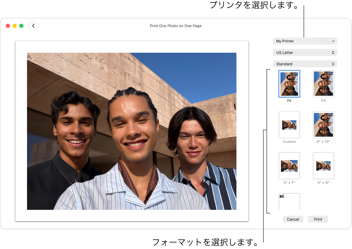Pick the 5″ × 7″ format thumbnail

pos(289,166)
